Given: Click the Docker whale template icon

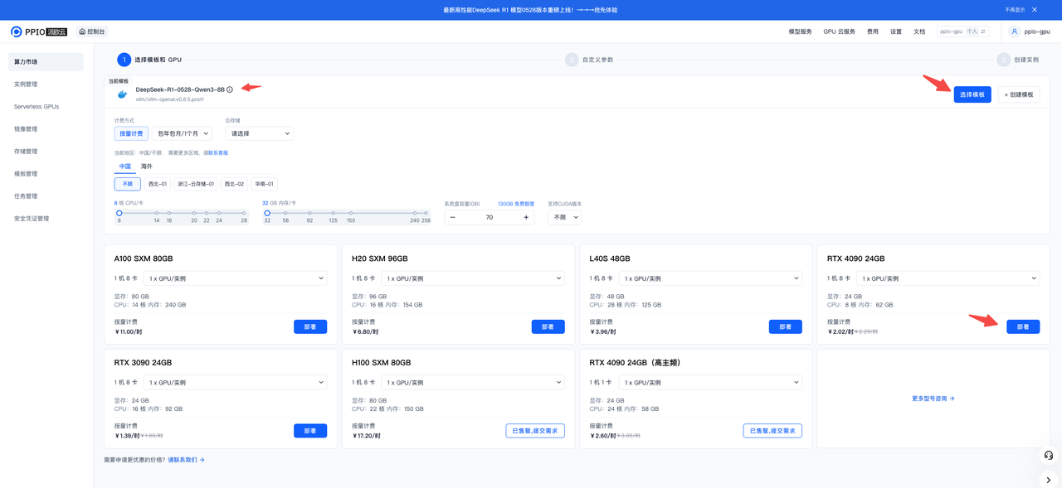Looking at the screenshot, I should click(x=123, y=94).
